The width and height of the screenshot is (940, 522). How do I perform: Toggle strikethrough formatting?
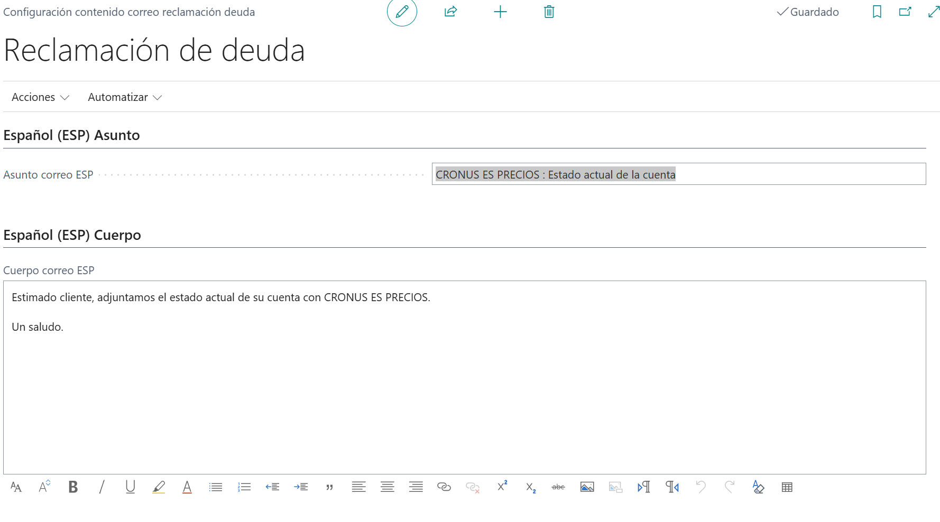click(x=558, y=487)
